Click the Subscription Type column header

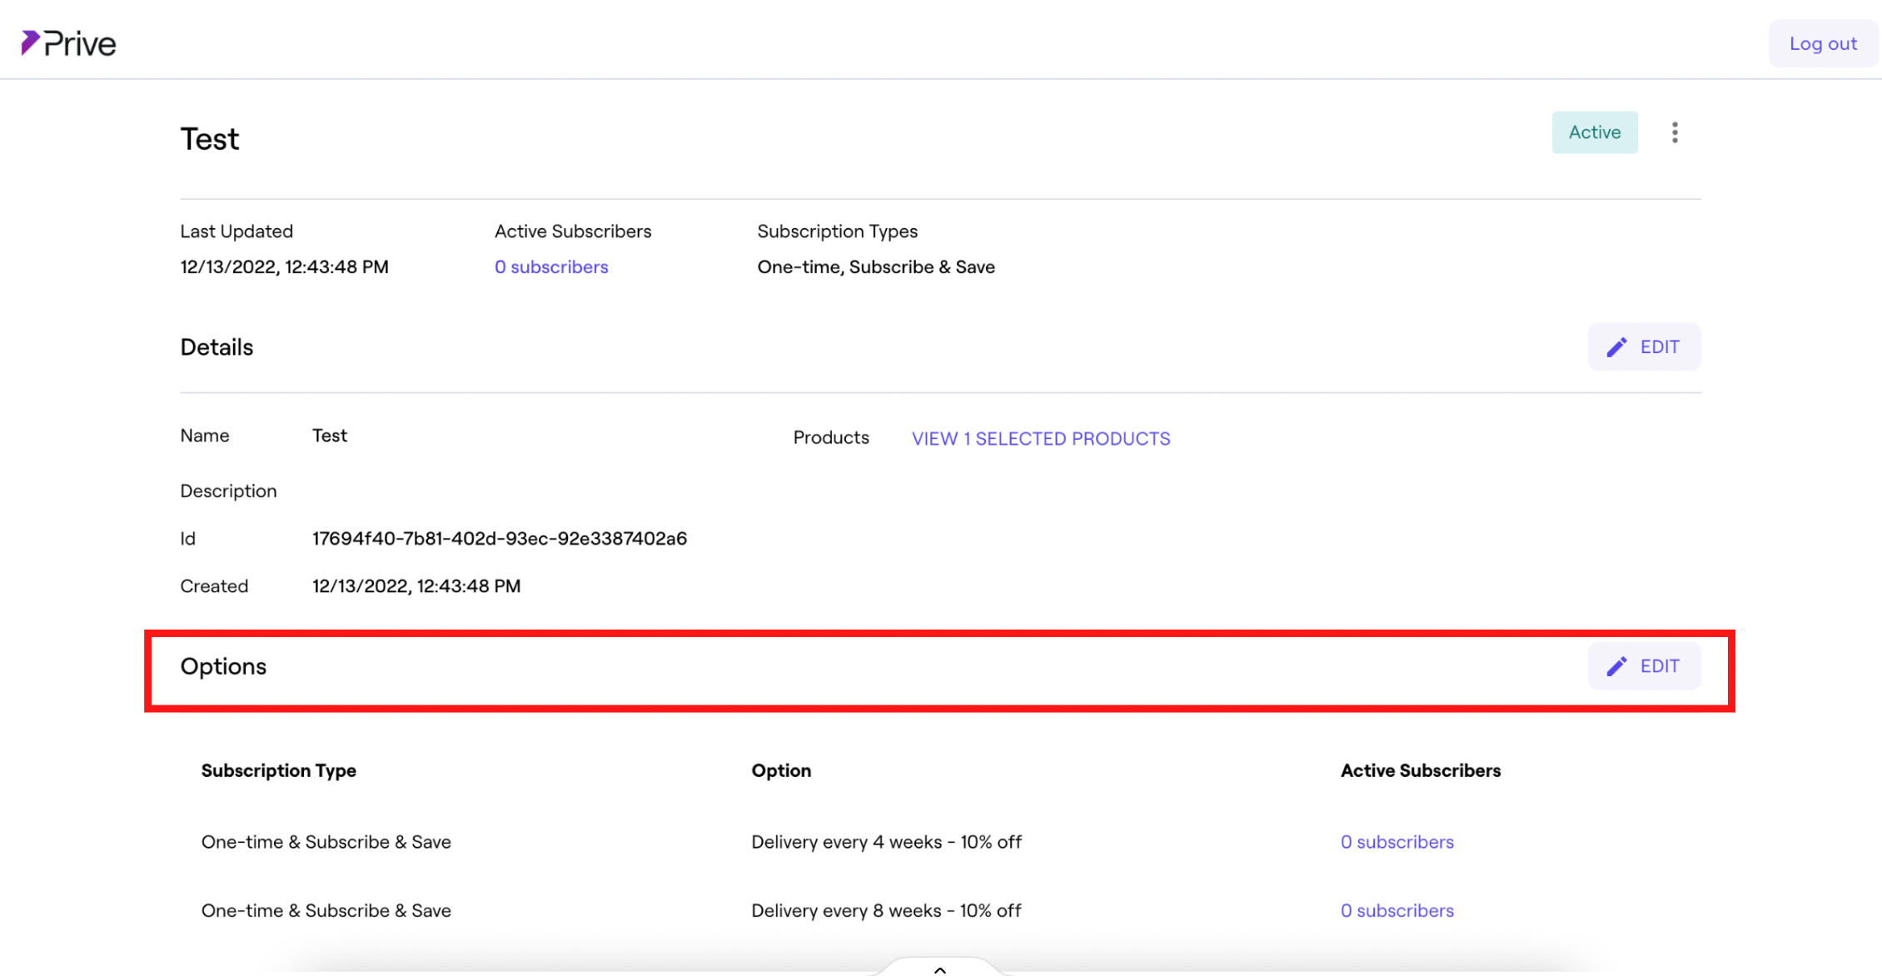tap(279, 771)
